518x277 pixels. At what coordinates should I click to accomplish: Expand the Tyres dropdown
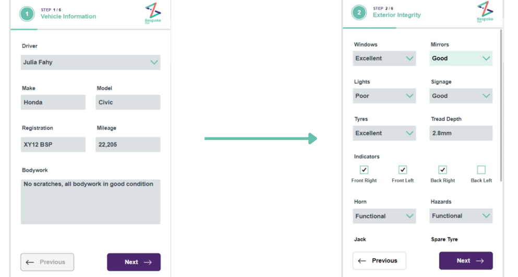tap(384, 133)
